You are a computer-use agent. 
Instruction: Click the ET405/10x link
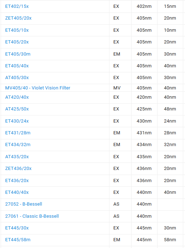[x=17, y=30]
